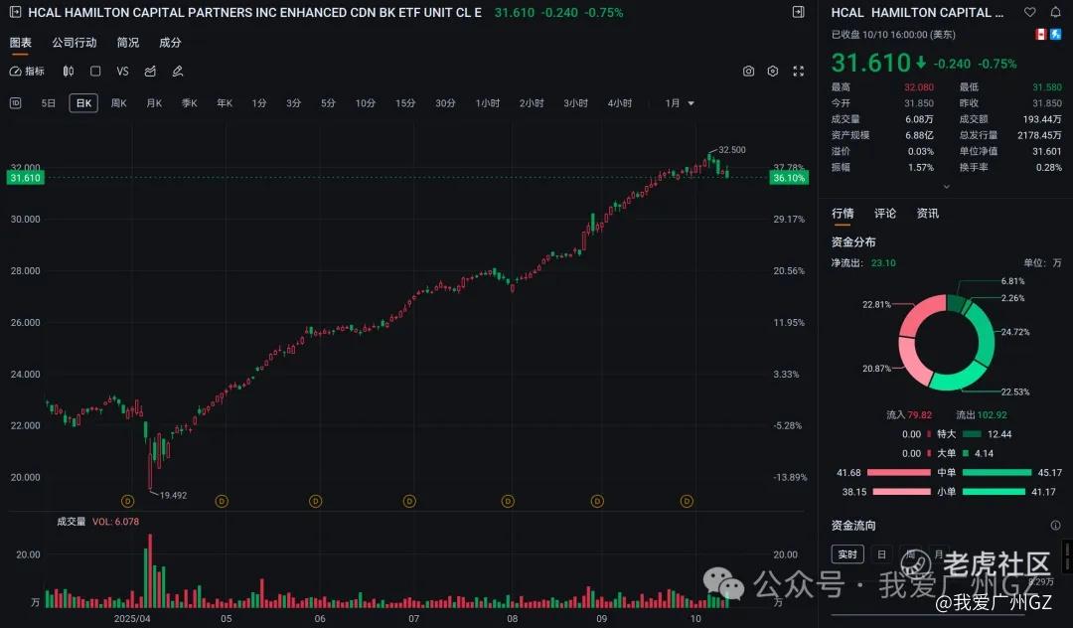Open the 成分 tab
This screenshot has width=1073, height=628.
pyautogui.click(x=171, y=43)
